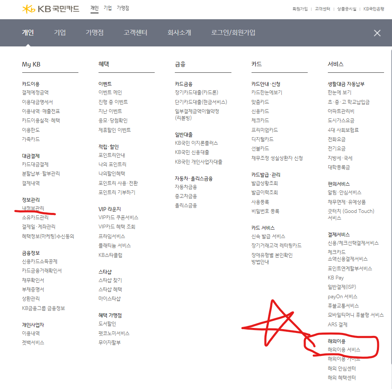
Task: Open 단기카드대출(현금서비스) link
Action: pyautogui.click(x=201, y=102)
